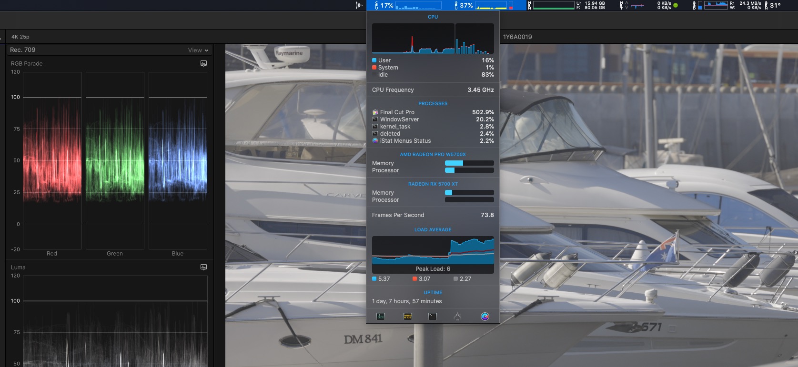Click the Red channel waveform

tap(52, 160)
